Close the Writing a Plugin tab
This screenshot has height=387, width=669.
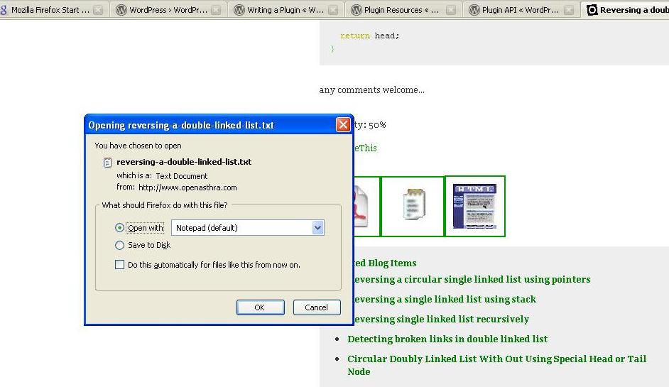333,10
